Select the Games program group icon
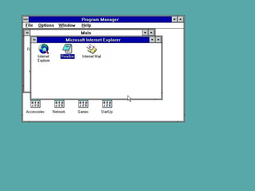This screenshot has width=255, height=191. (83, 104)
